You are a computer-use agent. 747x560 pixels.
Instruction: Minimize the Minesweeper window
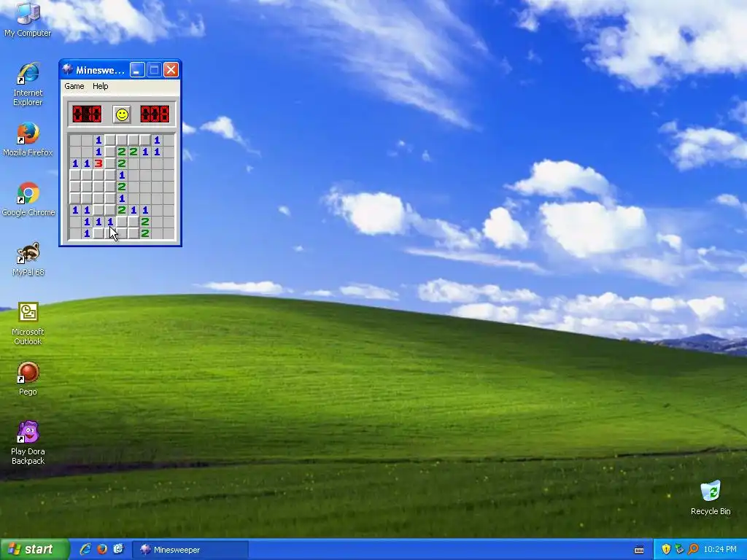(137, 70)
